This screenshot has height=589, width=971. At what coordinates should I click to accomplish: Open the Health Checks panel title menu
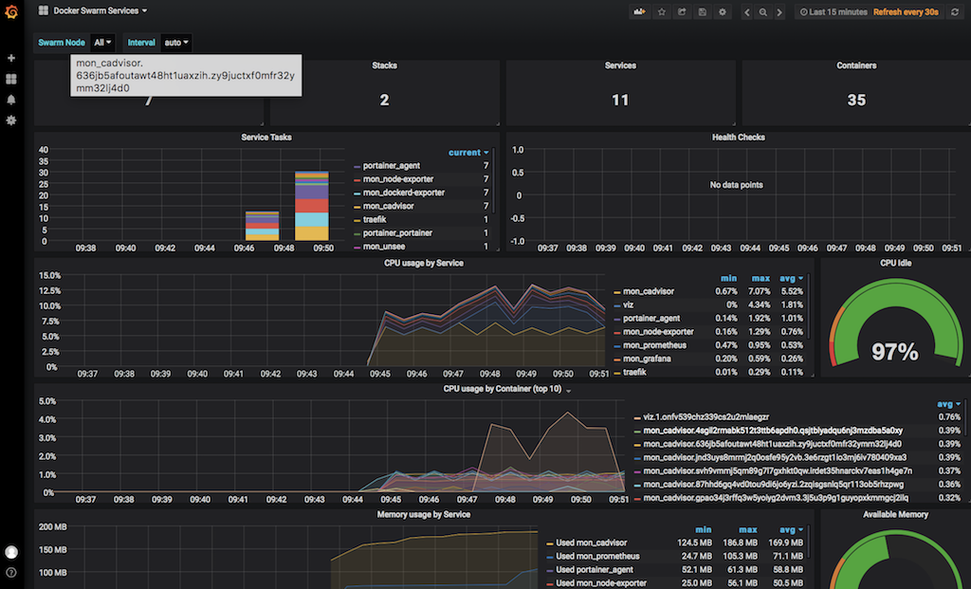[x=738, y=138]
